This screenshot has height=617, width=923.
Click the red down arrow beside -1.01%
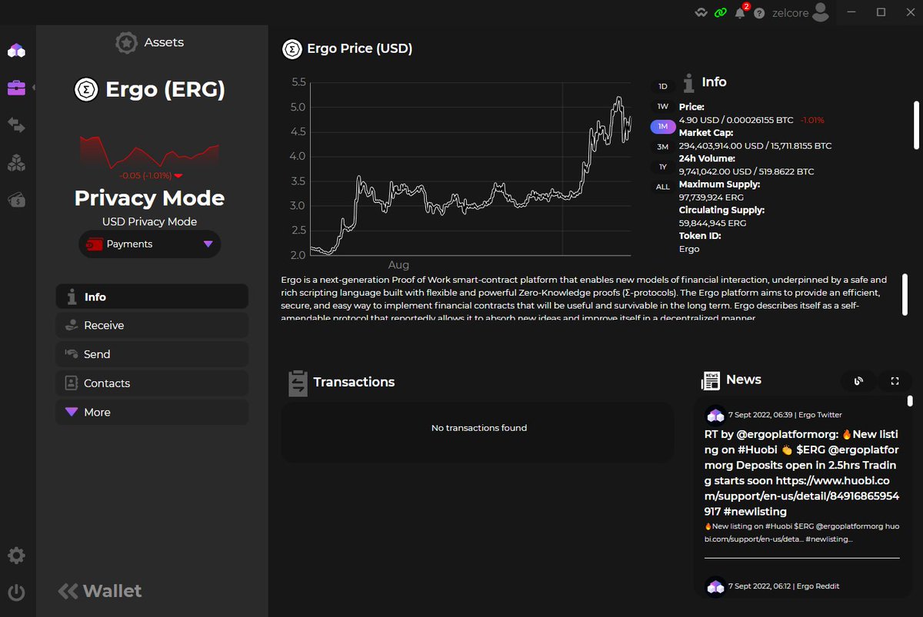tap(178, 176)
